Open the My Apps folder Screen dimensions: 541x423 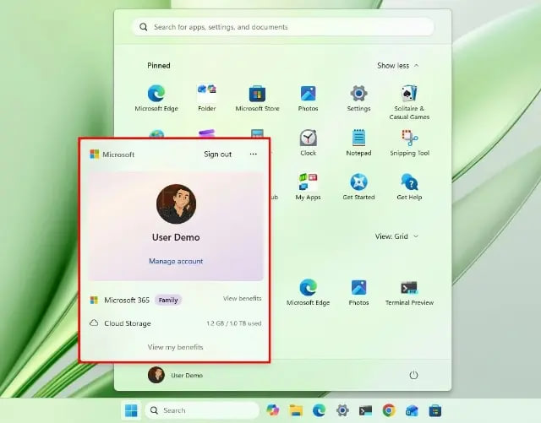[308, 187]
